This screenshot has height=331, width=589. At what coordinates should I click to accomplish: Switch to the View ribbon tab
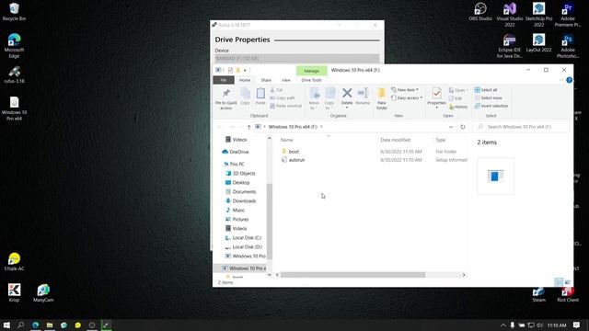point(286,80)
